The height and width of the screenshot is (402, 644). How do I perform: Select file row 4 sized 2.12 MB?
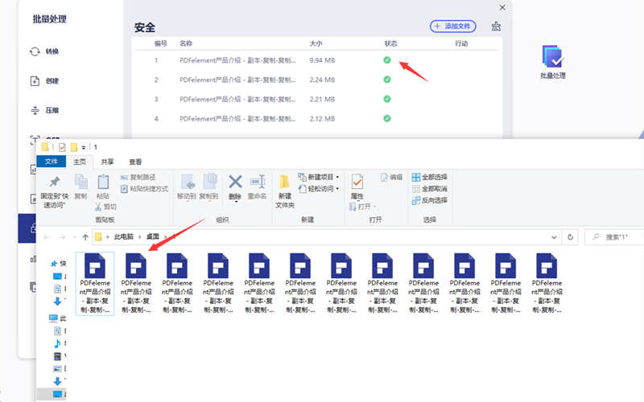pos(316,118)
